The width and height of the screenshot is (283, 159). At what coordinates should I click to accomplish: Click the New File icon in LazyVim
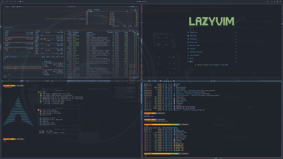point(188,36)
